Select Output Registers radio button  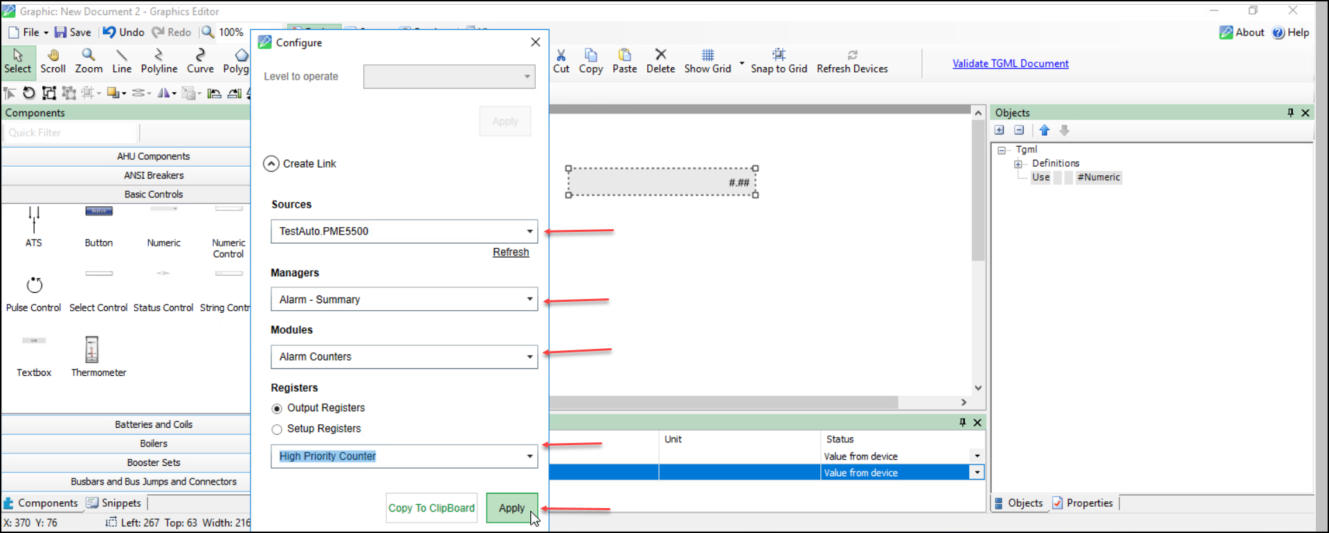click(x=277, y=409)
